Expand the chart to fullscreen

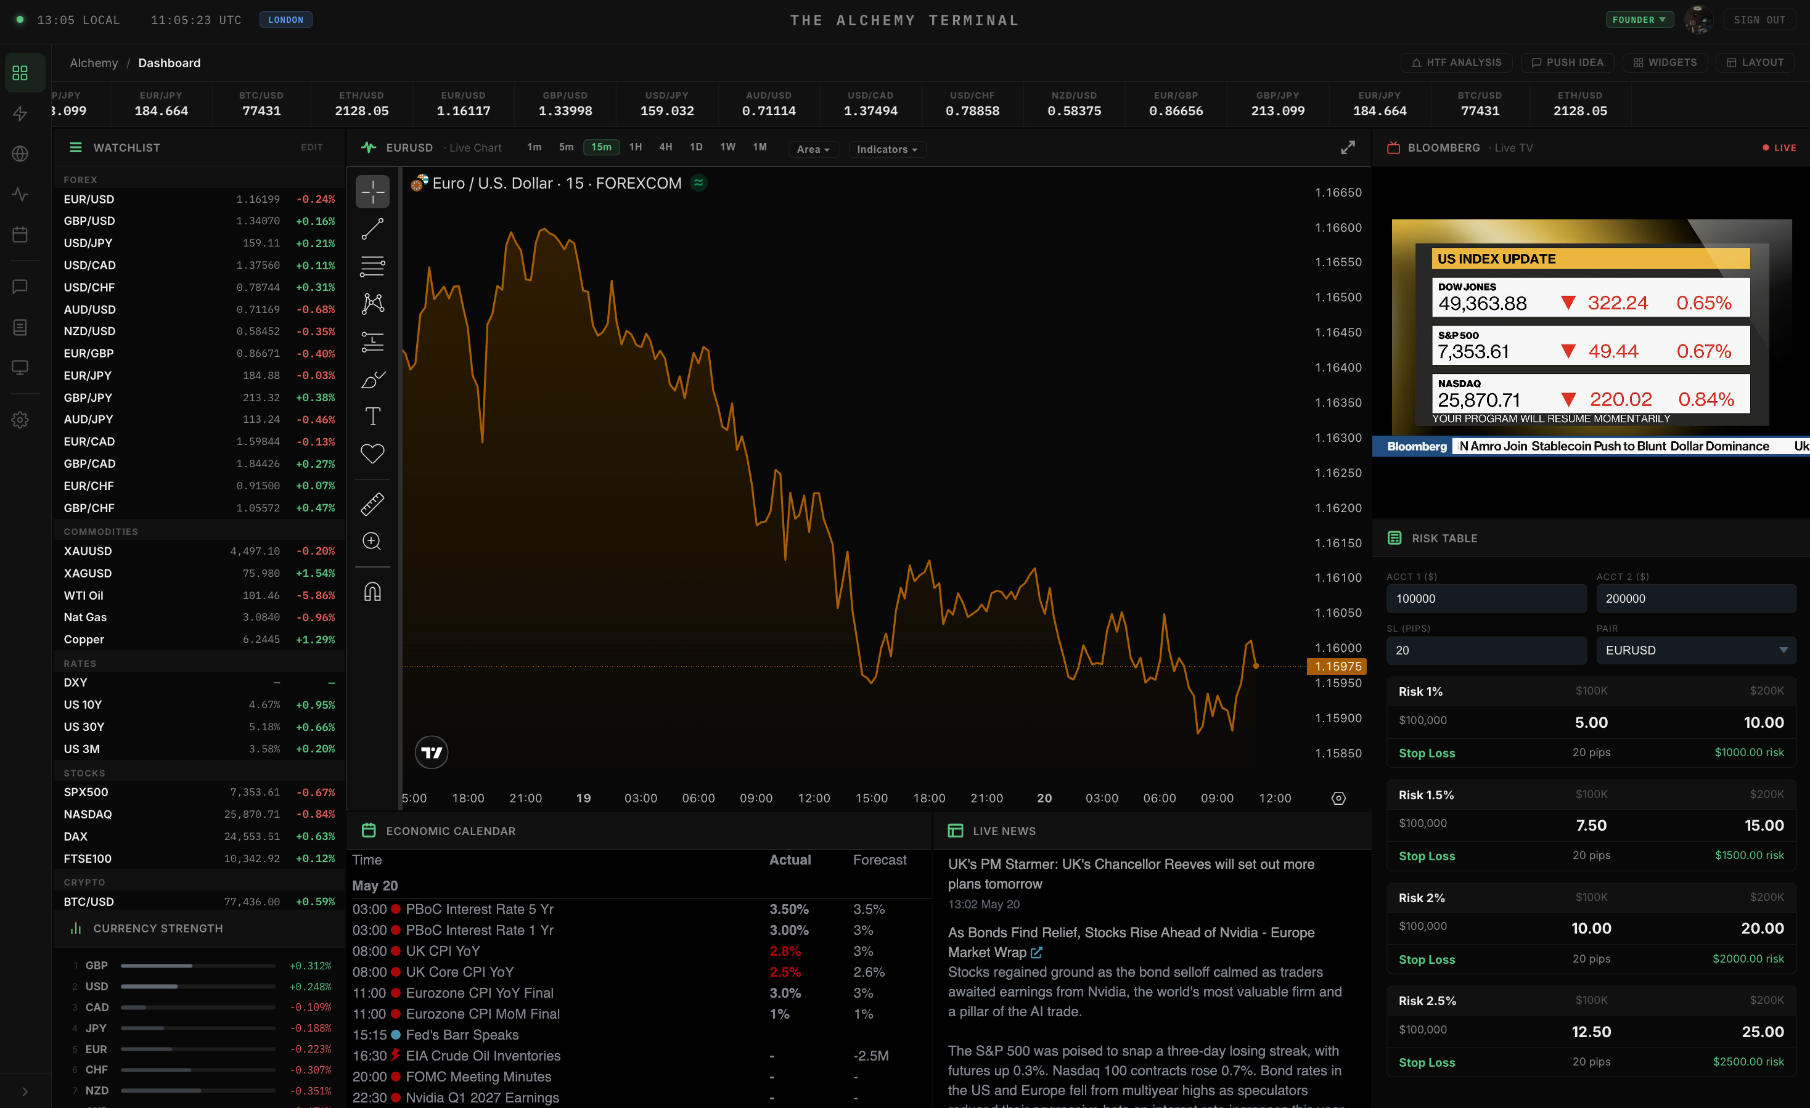(1347, 147)
